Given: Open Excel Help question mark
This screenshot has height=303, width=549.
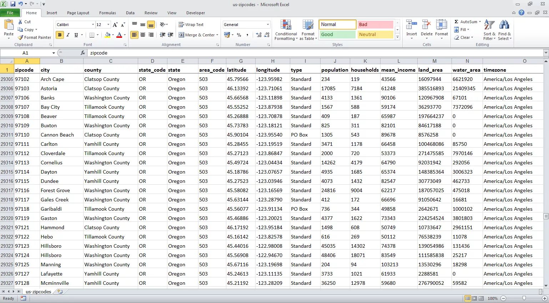Looking at the screenshot, I should [522, 12].
